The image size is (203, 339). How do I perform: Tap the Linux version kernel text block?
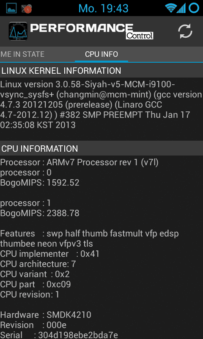pos(101,105)
